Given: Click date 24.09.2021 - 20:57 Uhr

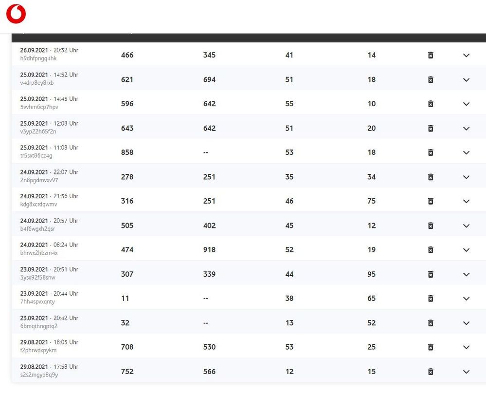Looking at the screenshot, I should pyautogui.click(x=49, y=221).
